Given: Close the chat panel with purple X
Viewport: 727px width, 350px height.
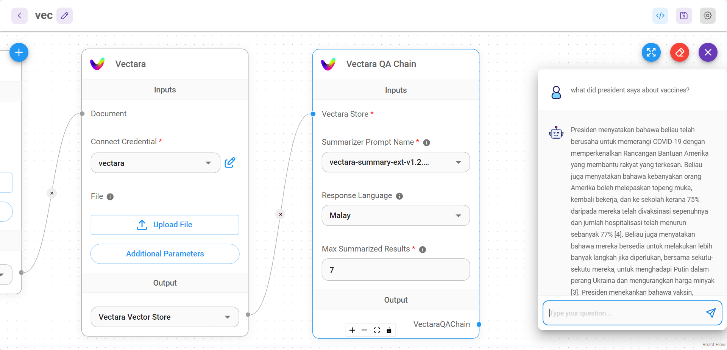Looking at the screenshot, I should click(x=708, y=52).
